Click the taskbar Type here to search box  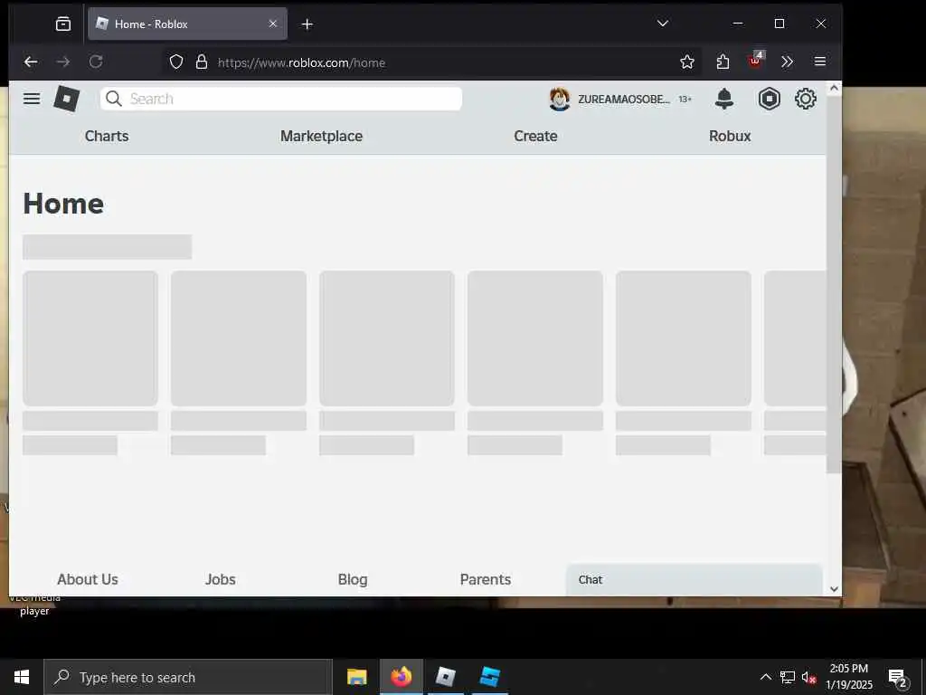(x=188, y=677)
